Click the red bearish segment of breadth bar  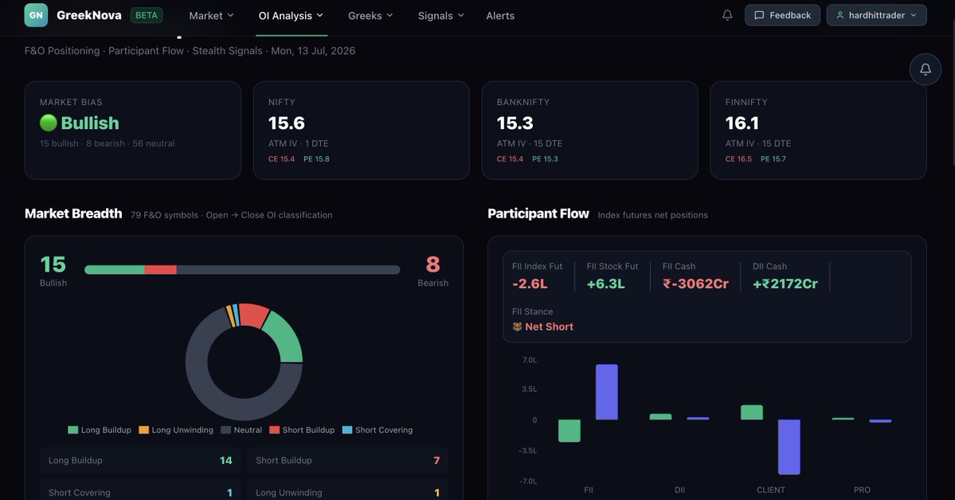(161, 270)
